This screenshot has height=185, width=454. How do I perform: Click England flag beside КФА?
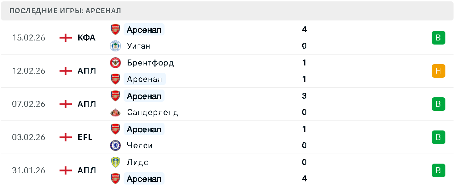click(66, 38)
